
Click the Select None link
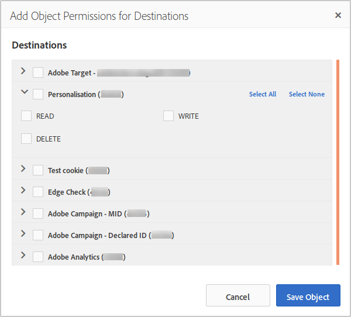click(x=307, y=94)
